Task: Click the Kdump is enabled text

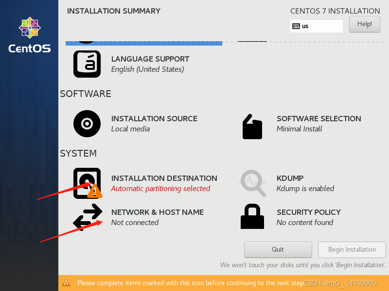Action: (x=305, y=189)
